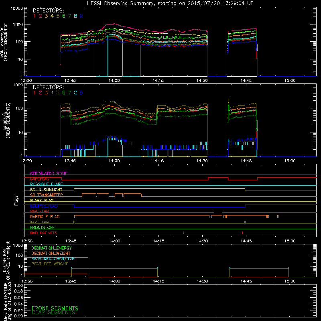Select detector 3 in front segments legend
The height and width of the screenshot is (321, 321).
point(46,16)
